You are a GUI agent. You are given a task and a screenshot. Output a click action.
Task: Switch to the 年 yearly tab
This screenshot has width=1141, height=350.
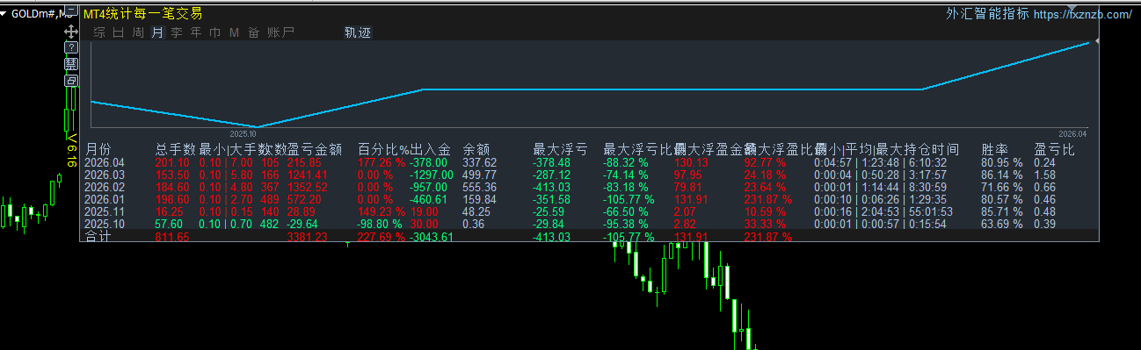tap(196, 32)
